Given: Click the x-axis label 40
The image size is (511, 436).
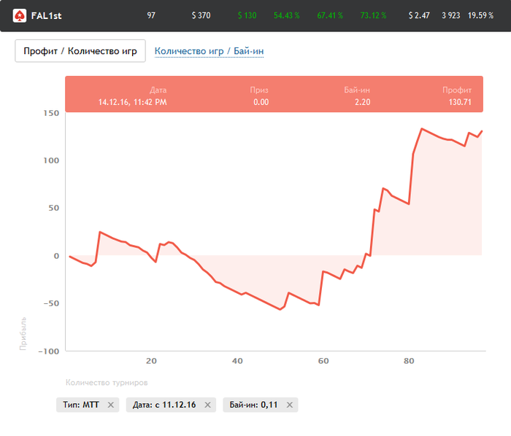Looking at the screenshot, I should point(237,361).
